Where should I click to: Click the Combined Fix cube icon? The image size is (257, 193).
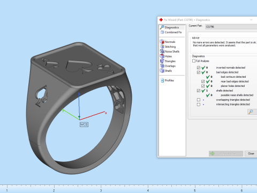(162, 32)
